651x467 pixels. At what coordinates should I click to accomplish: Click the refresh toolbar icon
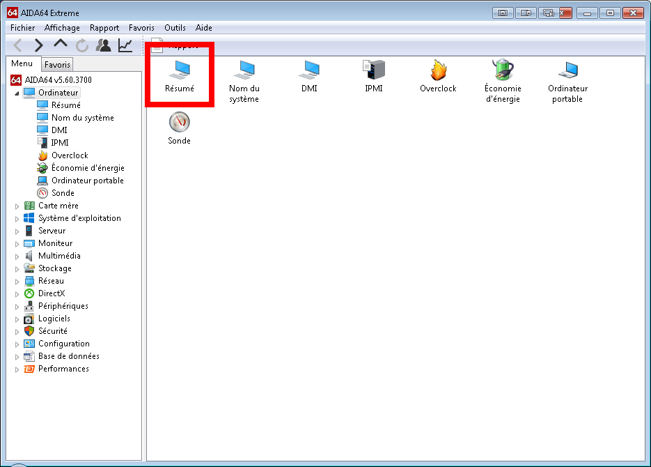click(x=82, y=46)
